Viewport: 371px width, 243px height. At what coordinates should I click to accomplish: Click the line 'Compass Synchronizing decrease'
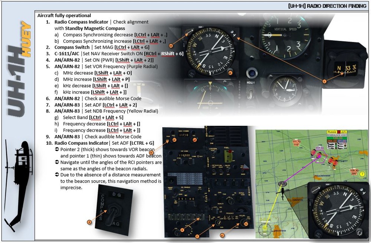pos(115,35)
